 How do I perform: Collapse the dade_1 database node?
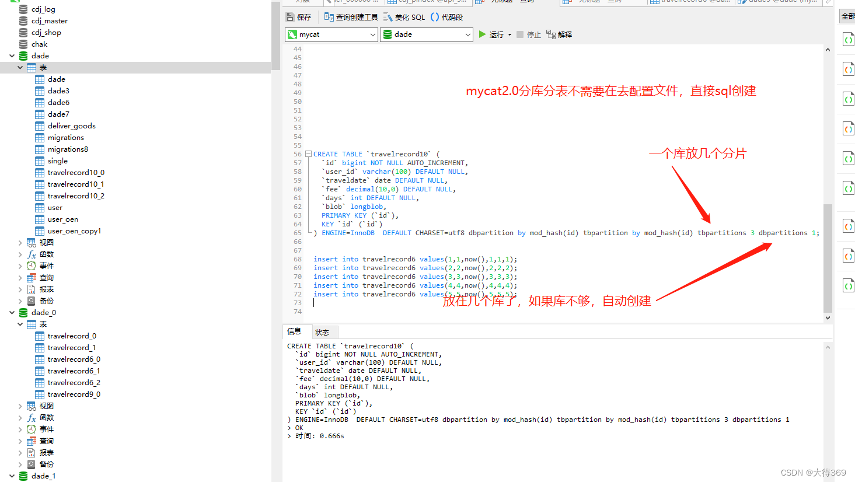point(12,476)
